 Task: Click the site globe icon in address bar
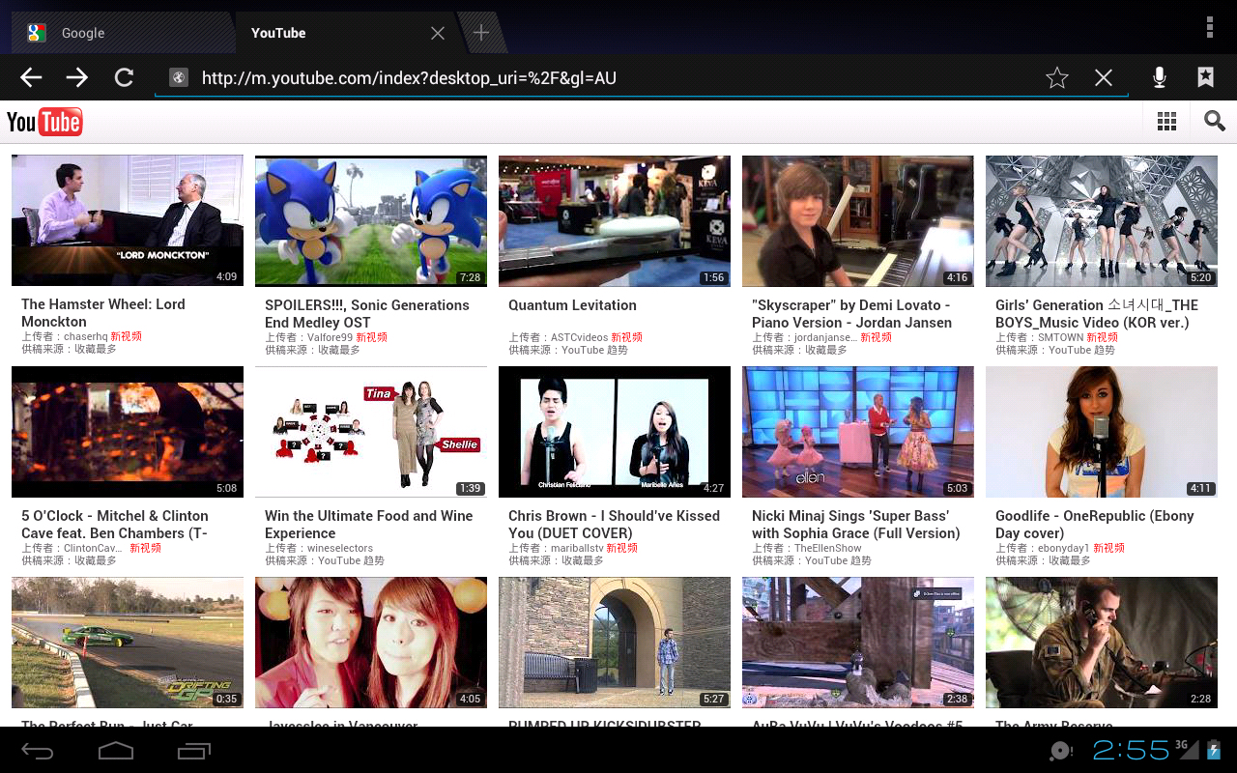coord(178,78)
